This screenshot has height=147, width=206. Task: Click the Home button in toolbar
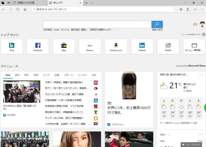coord(25,9)
